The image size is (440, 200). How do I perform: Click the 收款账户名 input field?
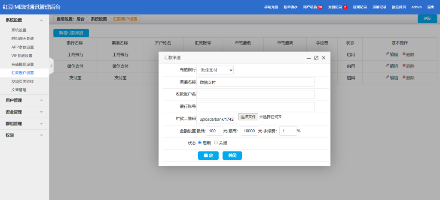[x=255, y=94]
